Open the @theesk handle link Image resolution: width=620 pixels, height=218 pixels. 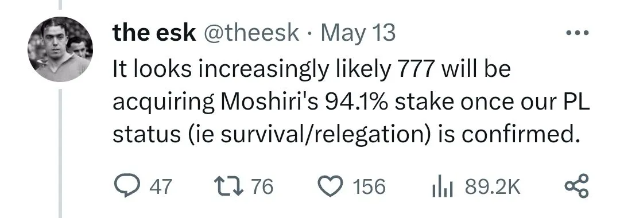click(x=251, y=32)
